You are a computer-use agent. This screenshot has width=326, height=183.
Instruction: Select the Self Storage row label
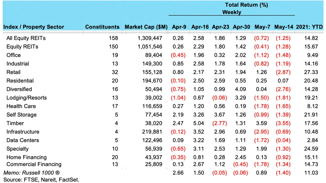(x=22, y=115)
